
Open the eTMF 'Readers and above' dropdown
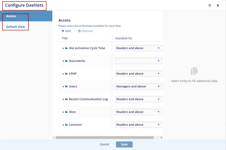[138, 74]
